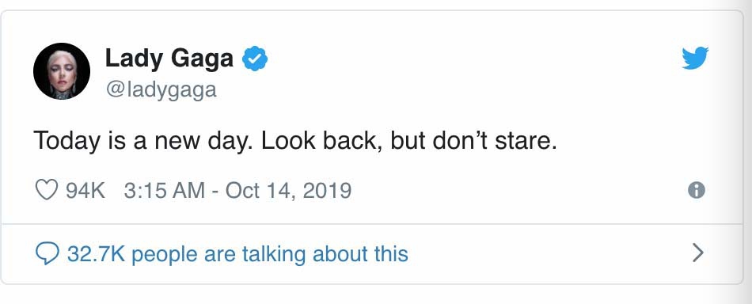Click the Oct 14, 2019 date
Image resolution: width=752 pixels, height=304 pixels.
click(x=288, y=190)
